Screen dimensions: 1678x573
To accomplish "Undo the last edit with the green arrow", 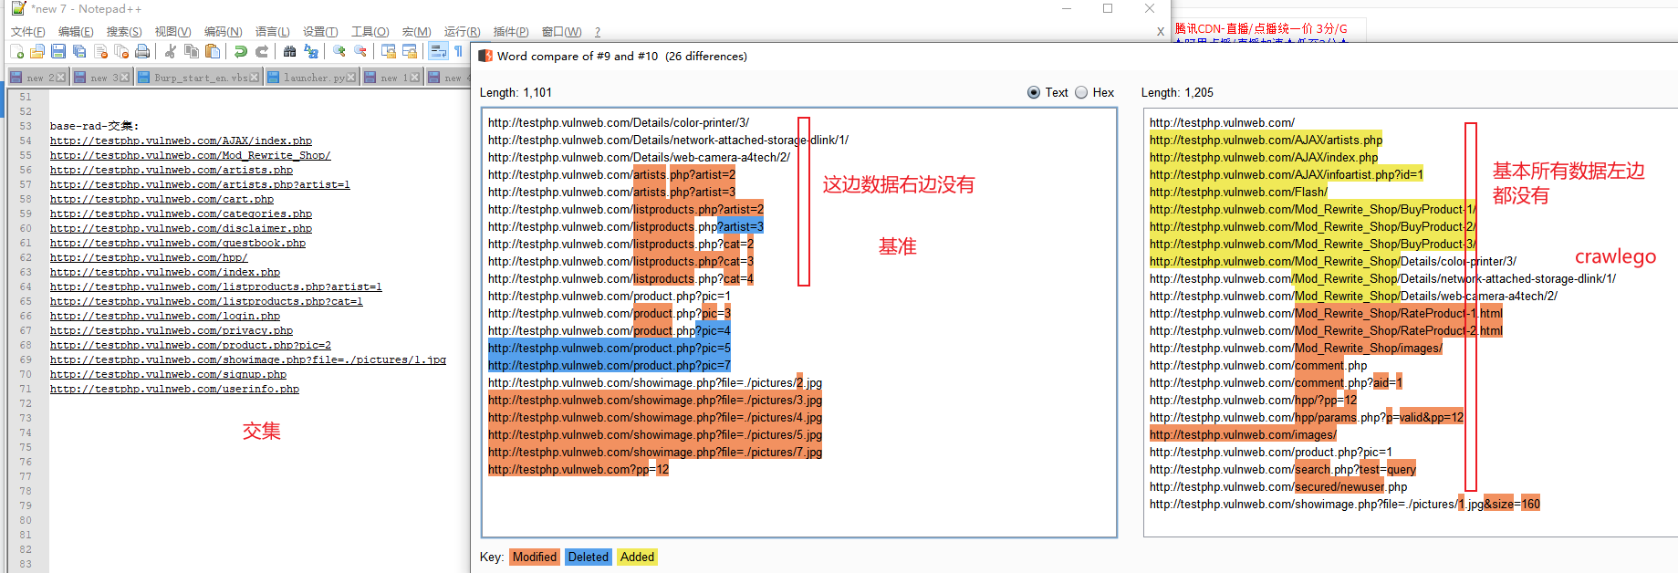I will coord(241,51).
